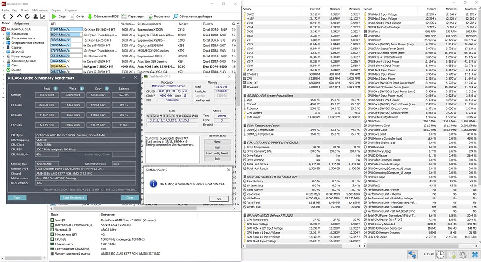Open the Report (Отчёт) toolbar icon
Screen dimensions: 481x262
(x=72, y=17)
